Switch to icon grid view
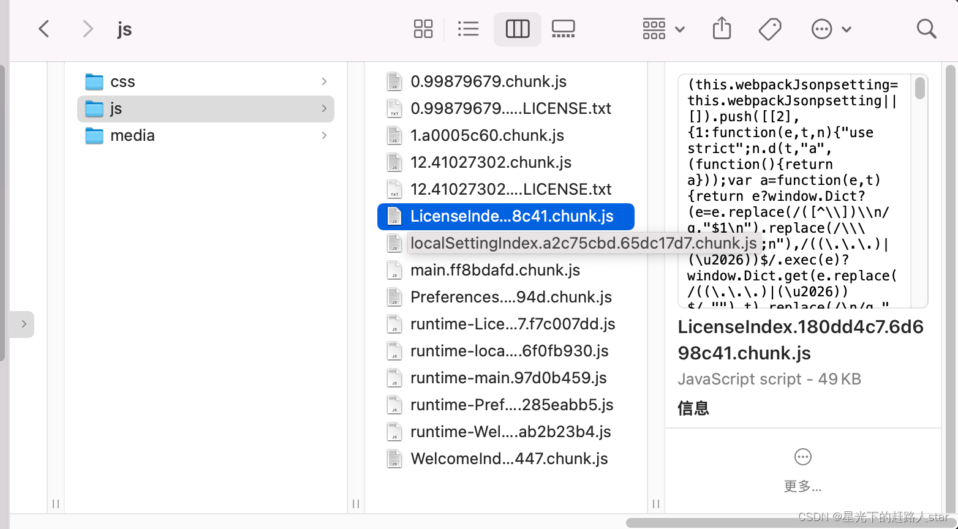 tap(423, 29)
